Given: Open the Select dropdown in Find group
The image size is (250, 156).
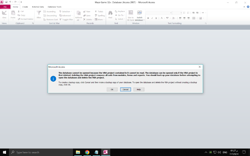Looking at the screenshot, I should (120, 19).
